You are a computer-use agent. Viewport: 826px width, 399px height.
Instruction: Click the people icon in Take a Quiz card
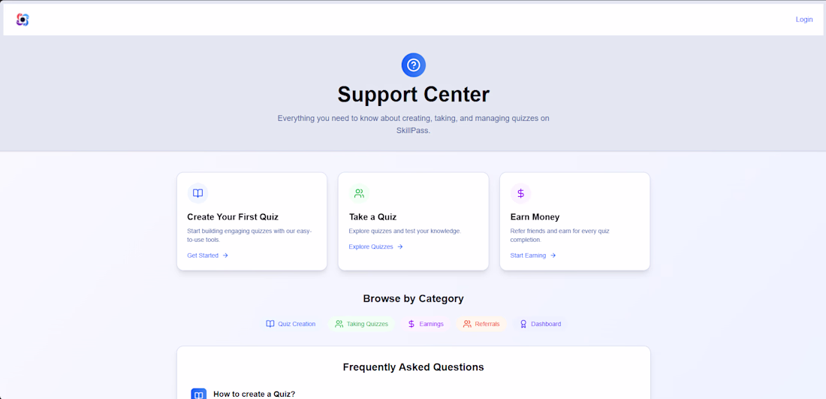pyautogui.click(x=359, y=193)
